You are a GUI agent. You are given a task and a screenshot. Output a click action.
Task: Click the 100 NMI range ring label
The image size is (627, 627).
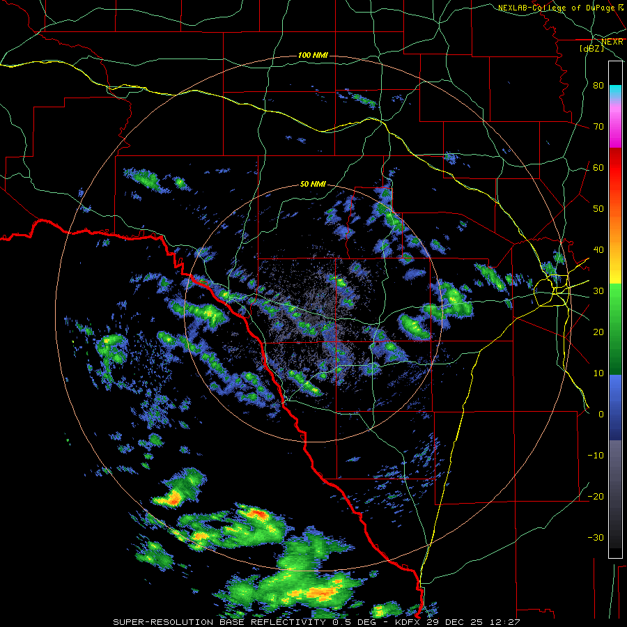tap(313, 55)
